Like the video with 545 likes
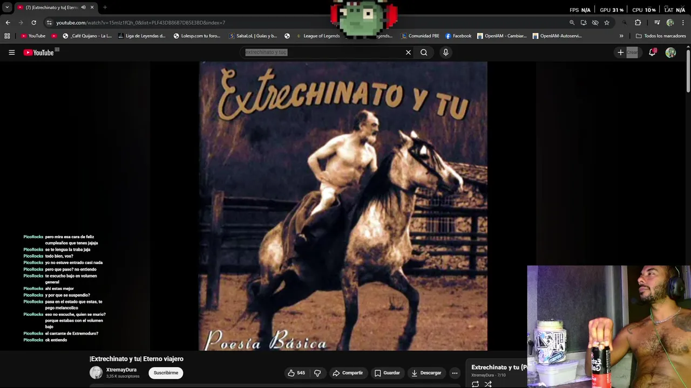Image resolution: width=691 pixels, height=388 pixels. [x=296, y=373]
